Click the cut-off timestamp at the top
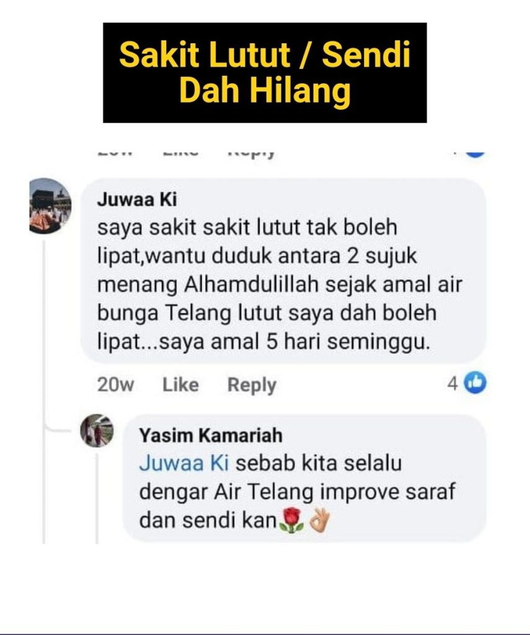Viewport: 530px width, 635px height. pos(115,153)
